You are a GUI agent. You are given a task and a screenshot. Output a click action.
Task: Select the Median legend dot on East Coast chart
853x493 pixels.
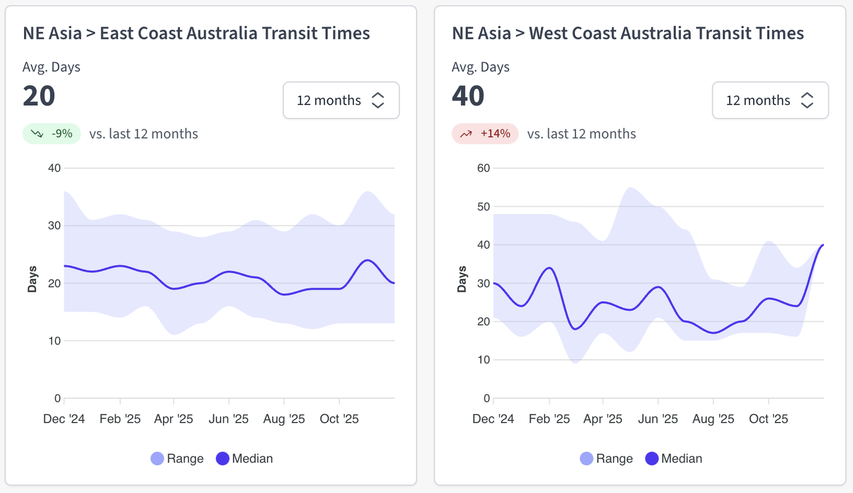tap(224, 458)
